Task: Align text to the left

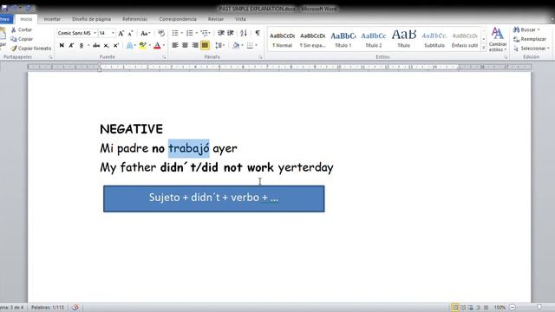Action: click(175, 45)
